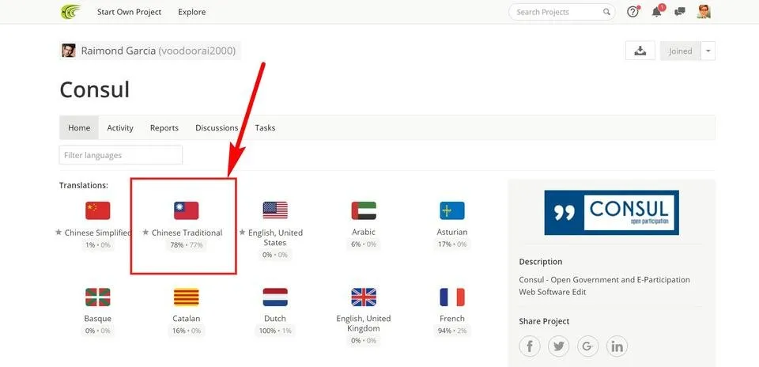Open the help question mark icon
Screen dimensions: 759x367
tap(632, 12)
